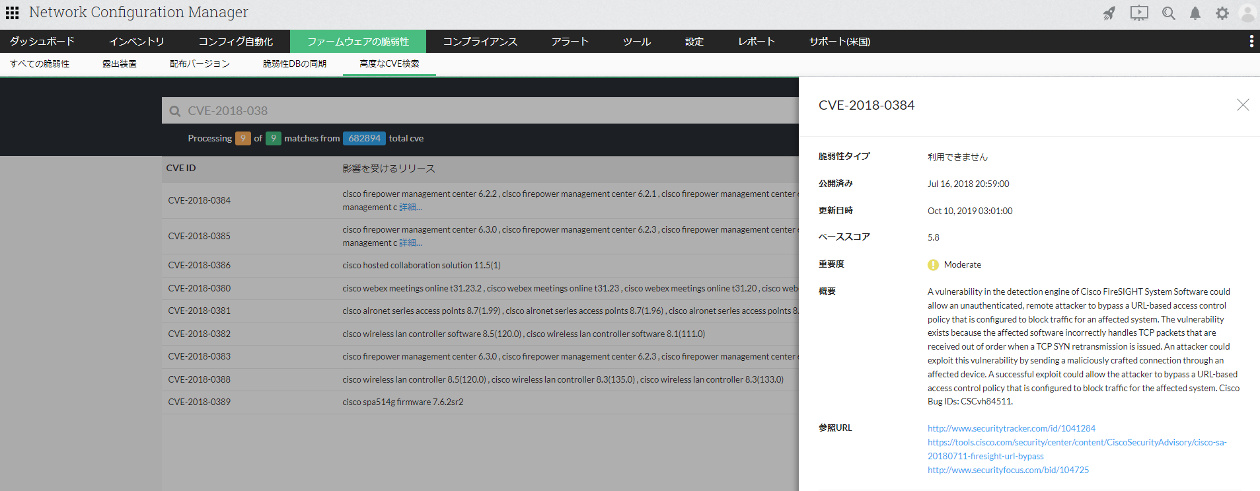
Task: Click the header search magnifier icon
Action: [1169, 13]
